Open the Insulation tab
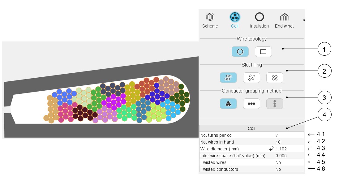This screenshot has height=181, width=339. tap(259, 17)
